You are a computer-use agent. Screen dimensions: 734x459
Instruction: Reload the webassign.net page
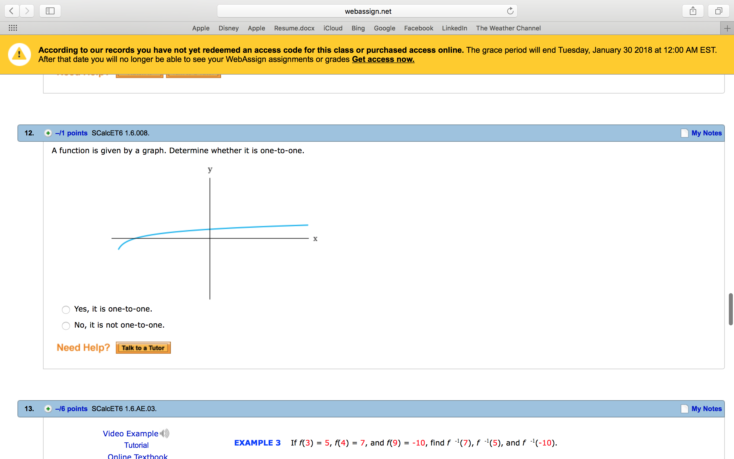click(x=510, y=11)
